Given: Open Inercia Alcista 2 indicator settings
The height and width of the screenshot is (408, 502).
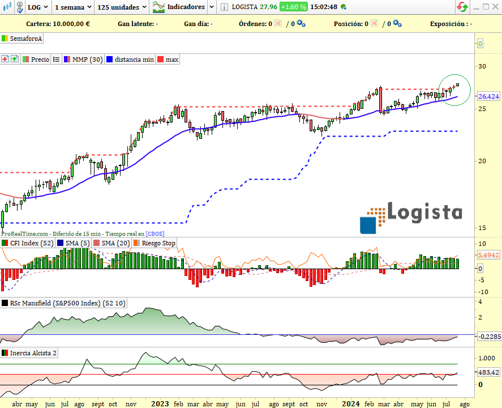Looking at the screenshot, I should tap(29, 353).
